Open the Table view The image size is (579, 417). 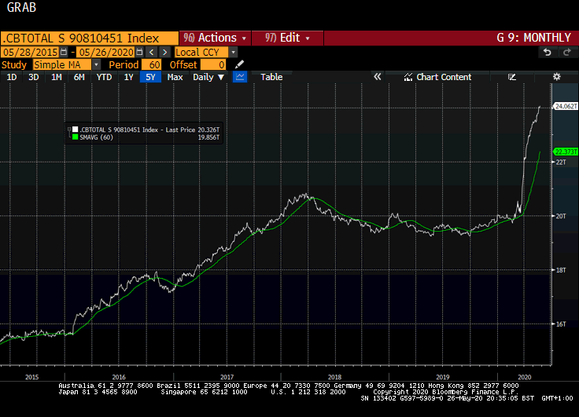(271, 77)
